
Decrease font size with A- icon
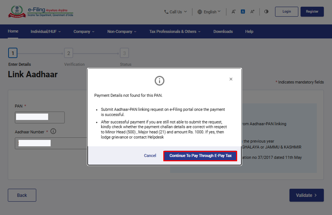coord(233,12)
